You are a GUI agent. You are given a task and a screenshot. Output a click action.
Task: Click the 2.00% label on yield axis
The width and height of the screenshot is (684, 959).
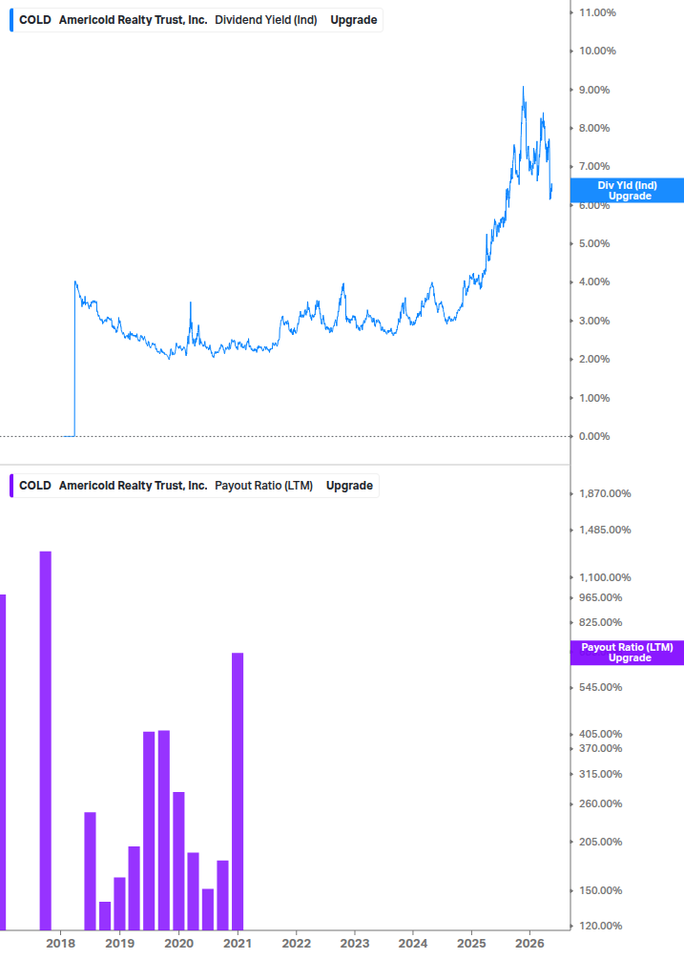tap(594, 359)
